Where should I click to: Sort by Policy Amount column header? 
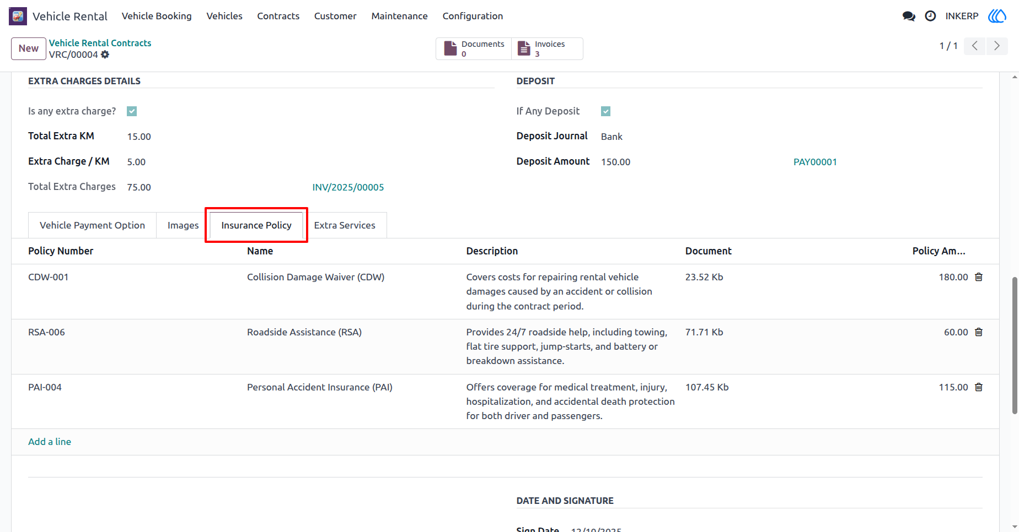click(x=938, y=251)
